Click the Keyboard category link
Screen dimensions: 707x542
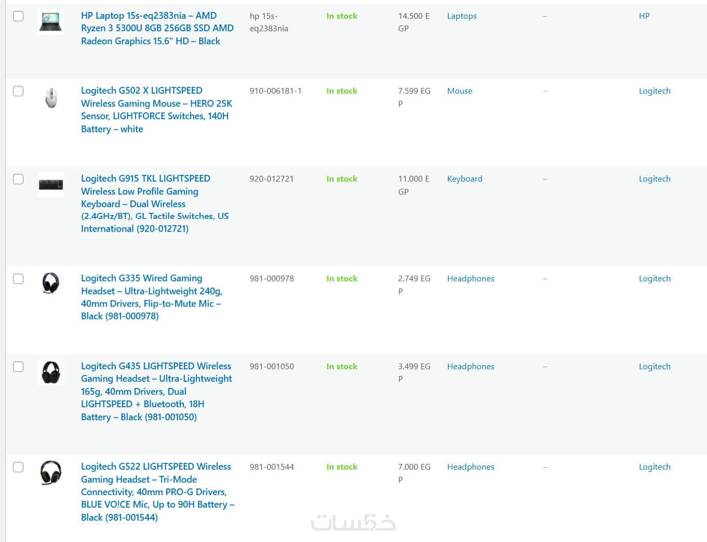[x=464, y=179]
